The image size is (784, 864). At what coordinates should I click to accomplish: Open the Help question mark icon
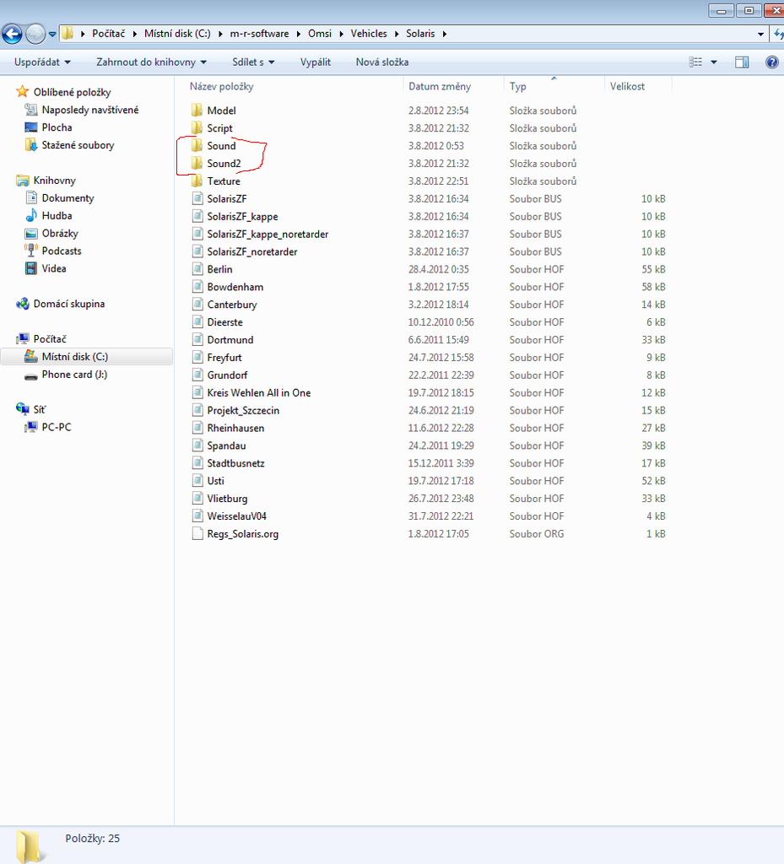coord(770,62)
